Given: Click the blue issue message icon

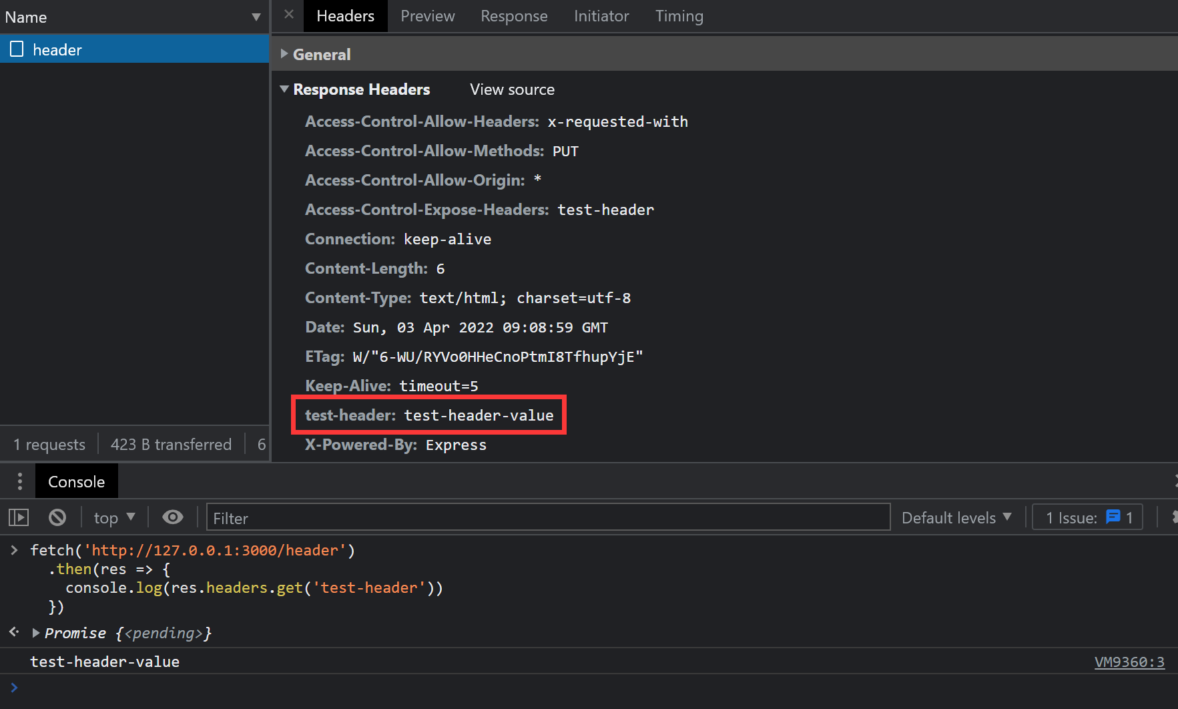Looking at the screenshot, I should (1113, 517).
